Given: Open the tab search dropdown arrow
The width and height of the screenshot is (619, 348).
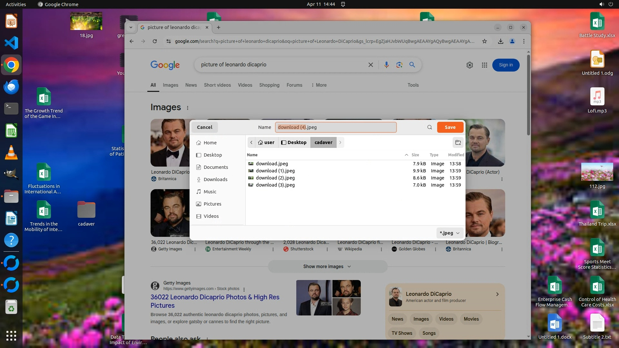Looking at the screenshot, I should [x=131, y=27].
